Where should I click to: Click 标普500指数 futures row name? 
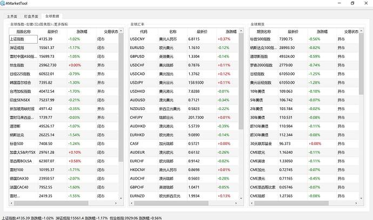click(x=260, y=39)
